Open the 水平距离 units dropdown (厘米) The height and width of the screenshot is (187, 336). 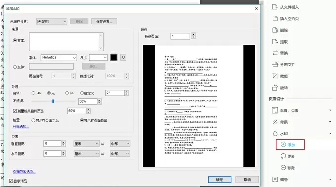(x=86, y=154)
